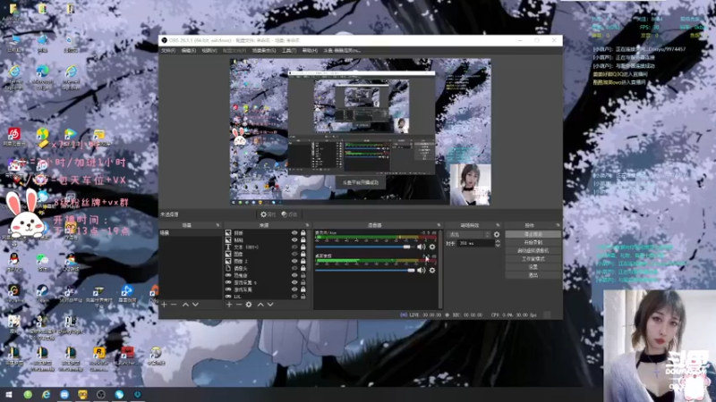This screenshot has height=402, width=716.
Task: Move source up with the Sources panel up arrow
Action: click(260, 305)
